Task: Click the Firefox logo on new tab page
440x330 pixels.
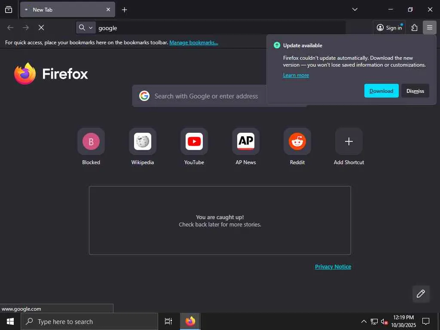Action: pos(51,74)
